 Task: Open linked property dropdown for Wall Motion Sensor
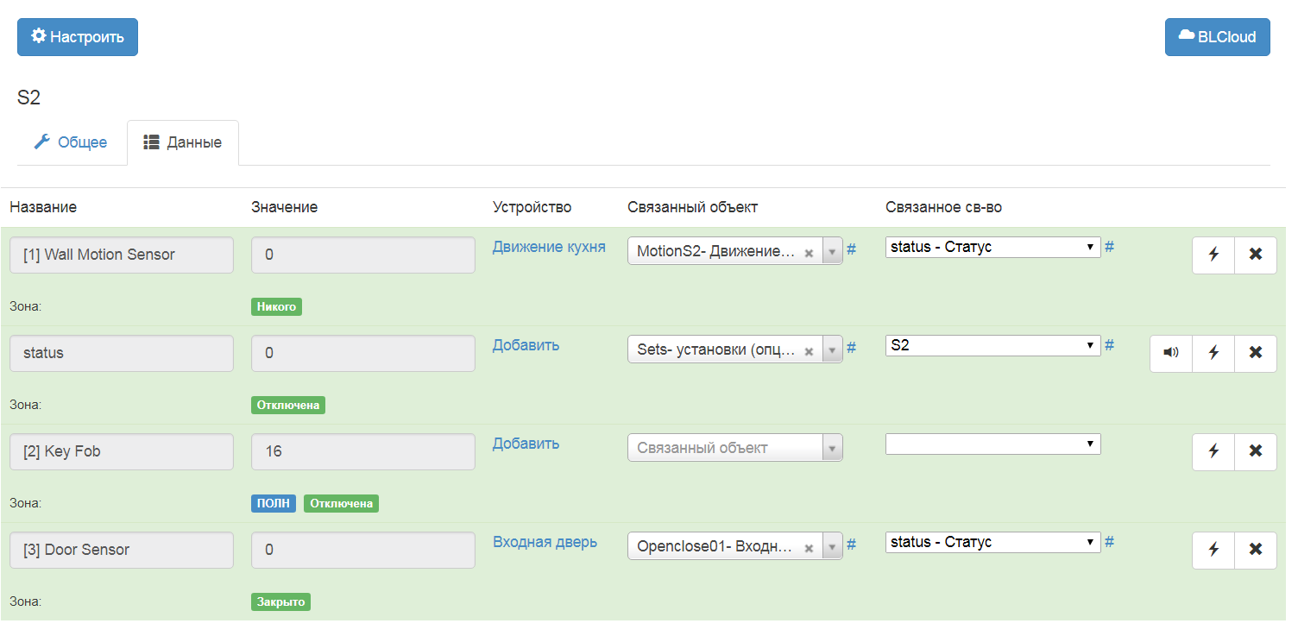[x=992, y=247]
